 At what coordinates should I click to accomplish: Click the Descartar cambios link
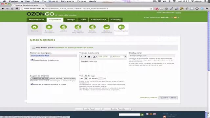coord(149,98)
